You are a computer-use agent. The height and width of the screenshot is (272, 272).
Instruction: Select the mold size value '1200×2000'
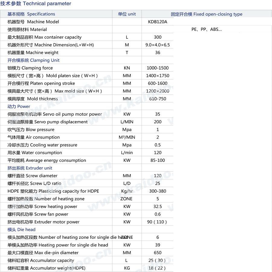point(157,91)
